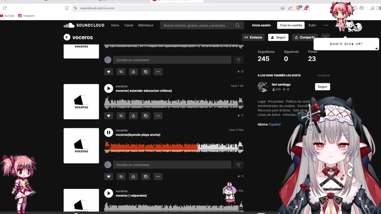Seek in the orange leyenda playa ancha waveform
Viewport: 381px width, 214px height.
[x=174, y=147]
